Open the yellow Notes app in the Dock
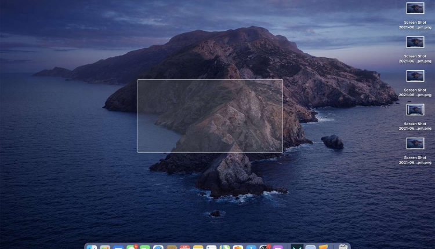Screen dimensions: 435x249 pos(198,247)
